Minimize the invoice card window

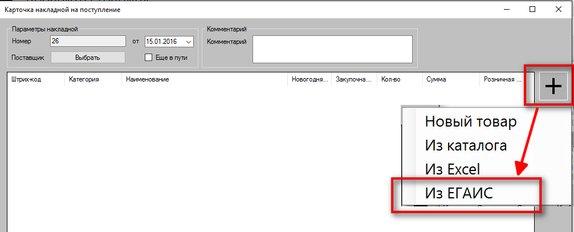click(x=507, y=10)
